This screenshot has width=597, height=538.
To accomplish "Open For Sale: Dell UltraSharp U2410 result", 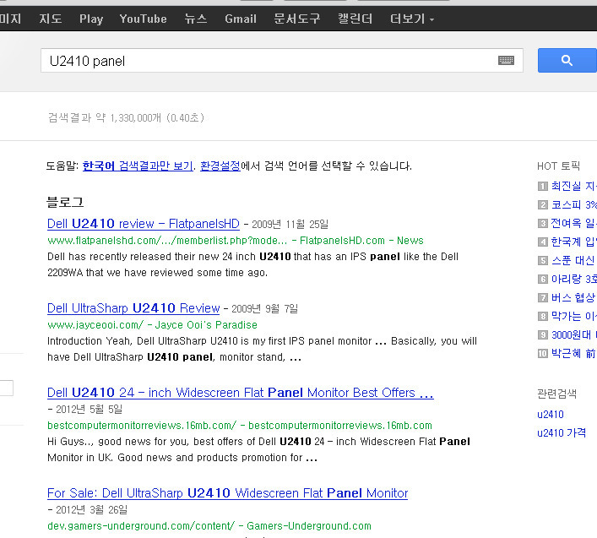I will click(x=227, y=493).
